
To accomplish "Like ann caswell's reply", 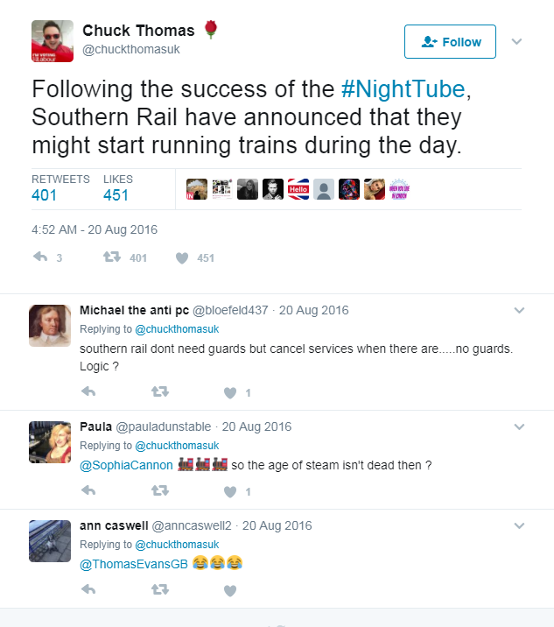I will click(230, 590).
